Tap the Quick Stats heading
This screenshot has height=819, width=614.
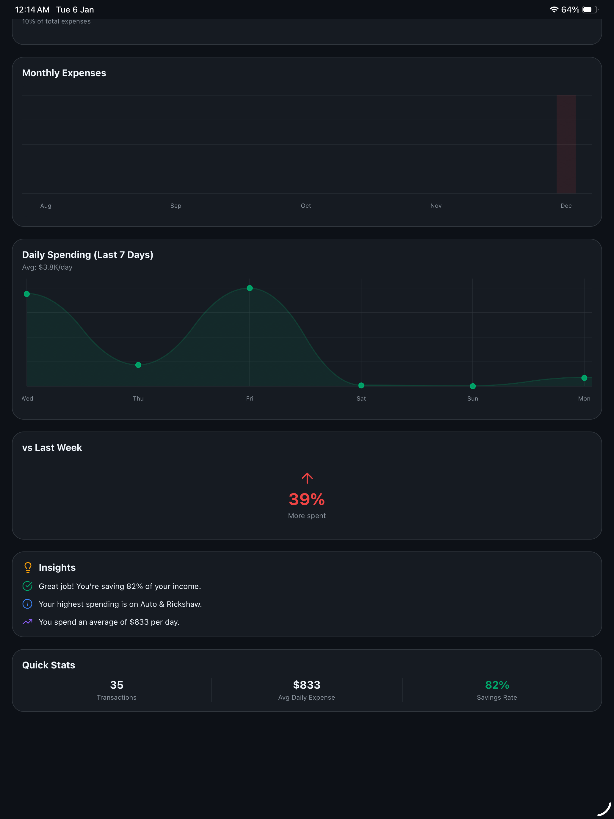point(48,665)
